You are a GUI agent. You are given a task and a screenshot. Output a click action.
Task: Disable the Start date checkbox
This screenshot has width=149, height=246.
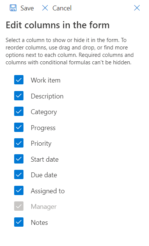[19, 159]
